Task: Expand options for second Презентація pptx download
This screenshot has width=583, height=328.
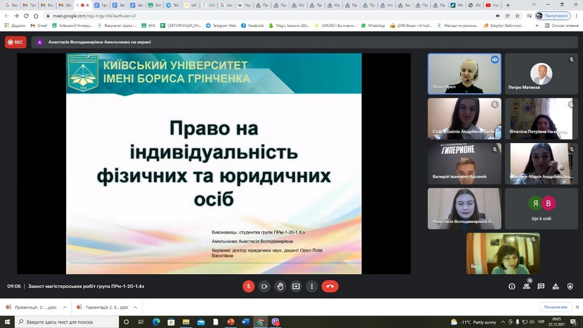Action: pyautogui.click(x=135, y=307)
